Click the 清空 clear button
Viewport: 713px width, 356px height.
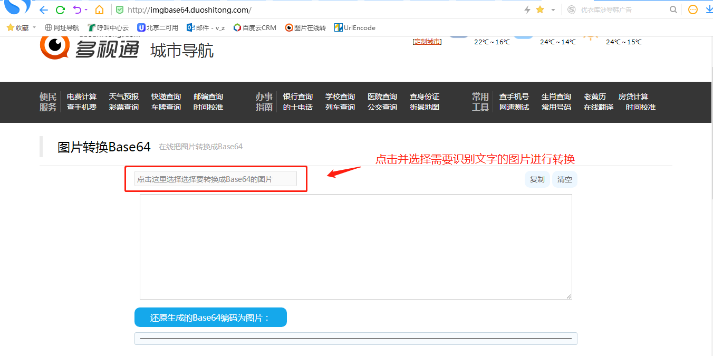coord(565,179)
